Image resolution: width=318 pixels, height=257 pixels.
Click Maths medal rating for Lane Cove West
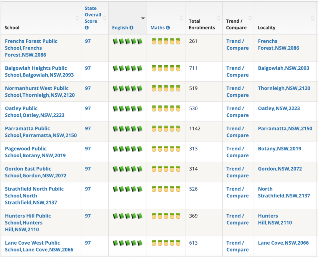click(x=166, y=243)
